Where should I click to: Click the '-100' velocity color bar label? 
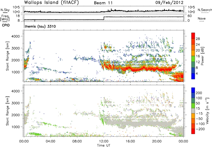point(200,124)
